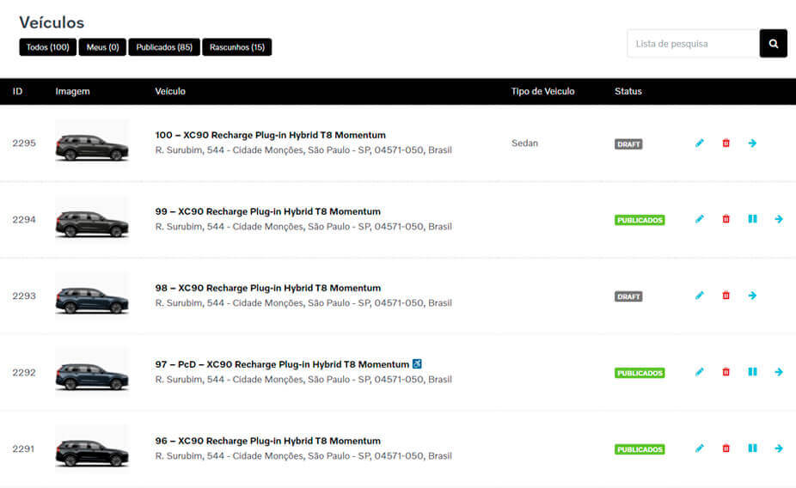
Task: Open the 97 – PcD – XC90 vehicle title
Action: pos(281,364)
